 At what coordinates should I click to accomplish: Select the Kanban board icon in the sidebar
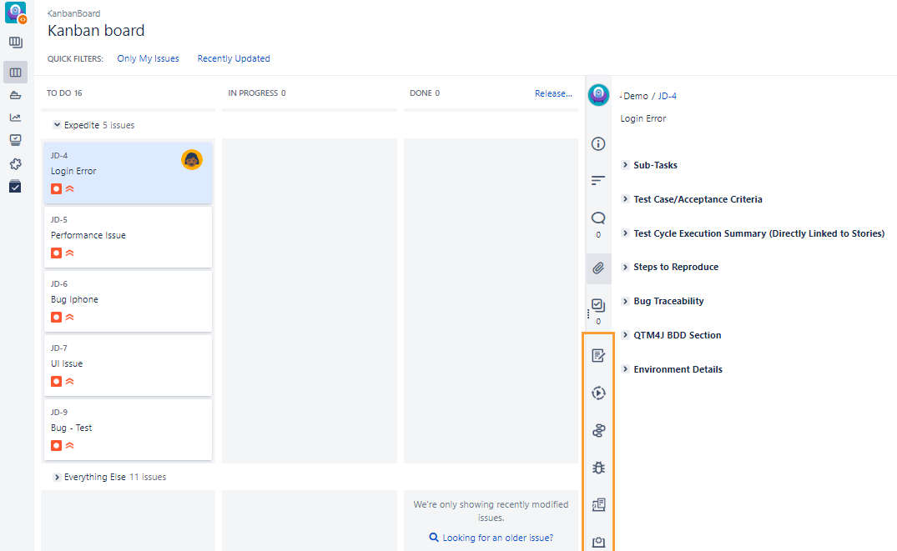[16, 73]
